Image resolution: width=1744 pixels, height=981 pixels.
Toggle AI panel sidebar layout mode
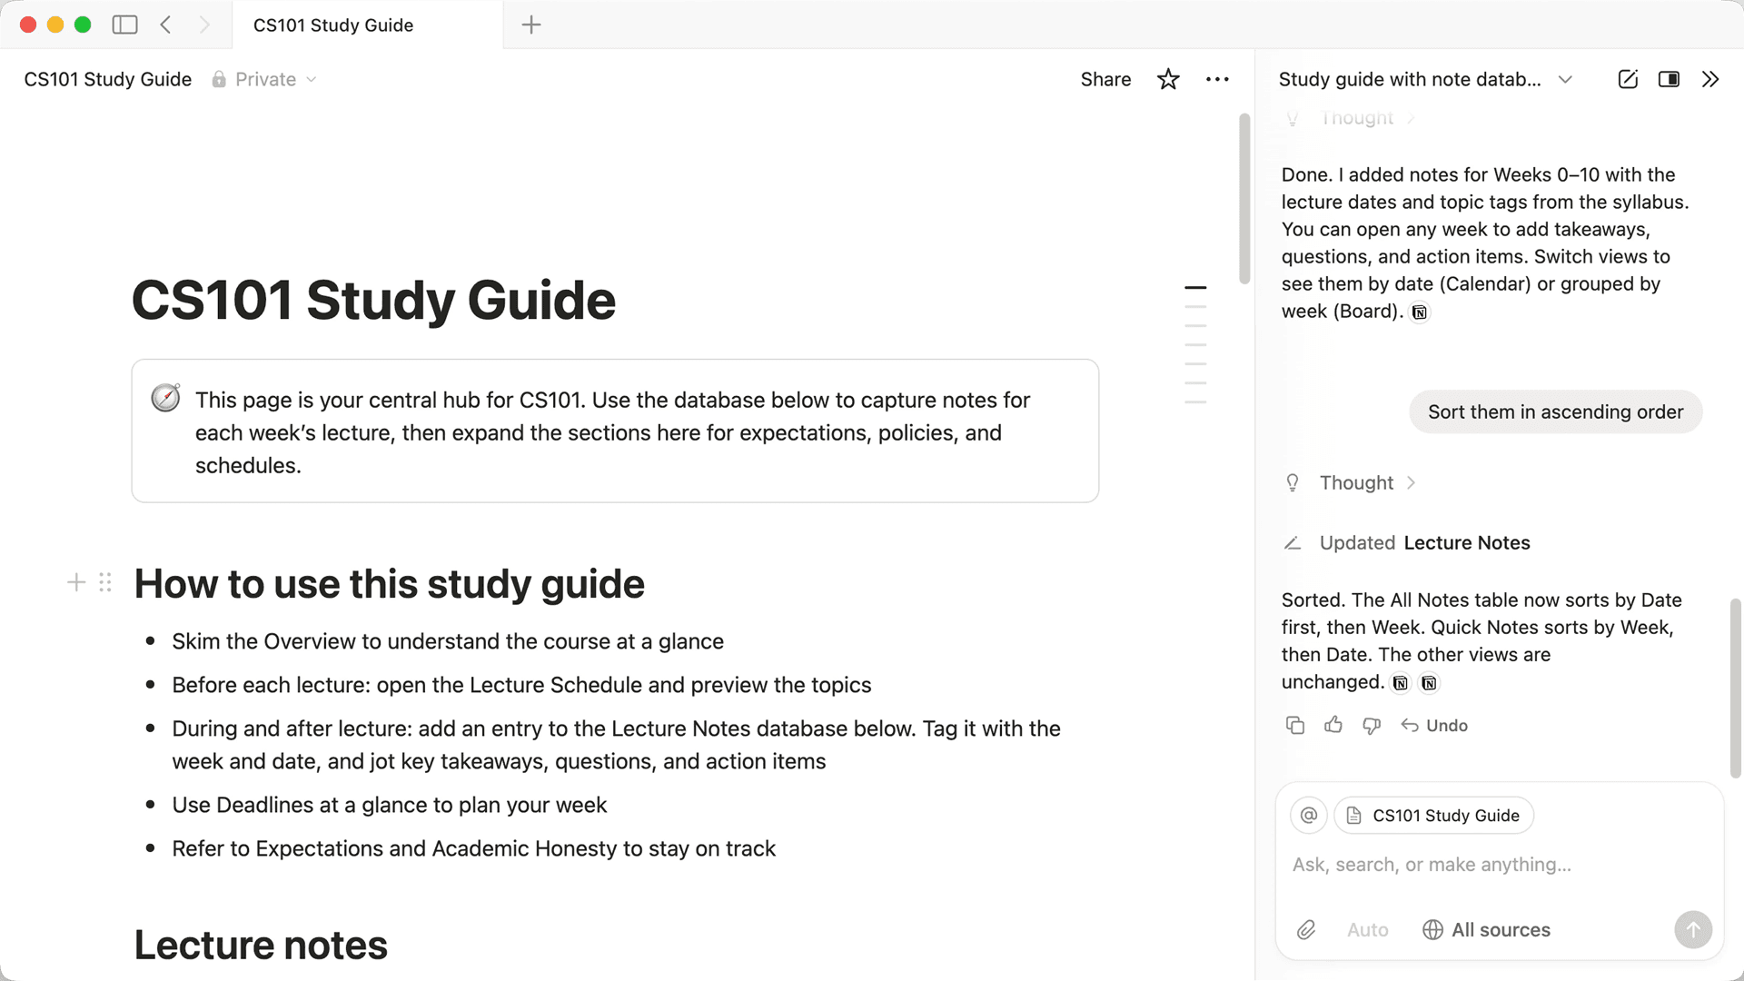(x=1669, y=79)
